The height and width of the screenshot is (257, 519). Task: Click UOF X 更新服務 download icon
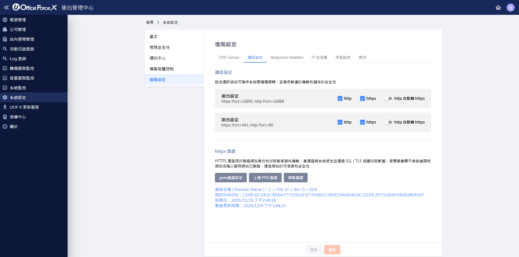point(5,107)
